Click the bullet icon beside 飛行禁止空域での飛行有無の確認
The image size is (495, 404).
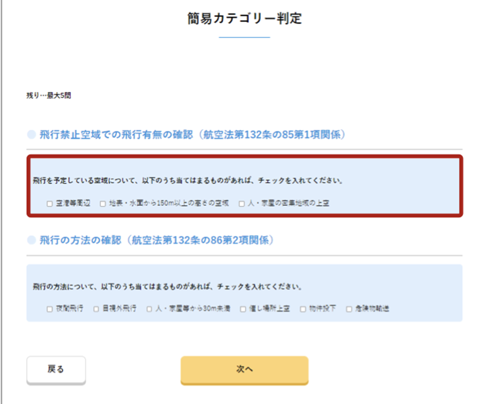point(31,135)
